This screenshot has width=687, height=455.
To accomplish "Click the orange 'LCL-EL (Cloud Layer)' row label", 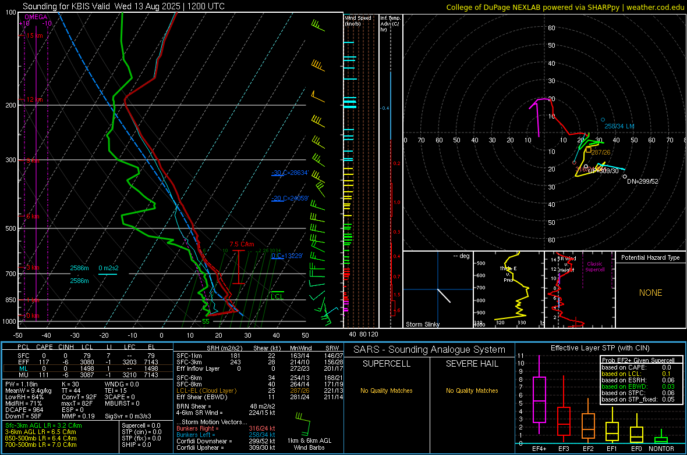I will pyautogui.click(x=206, y=390).
